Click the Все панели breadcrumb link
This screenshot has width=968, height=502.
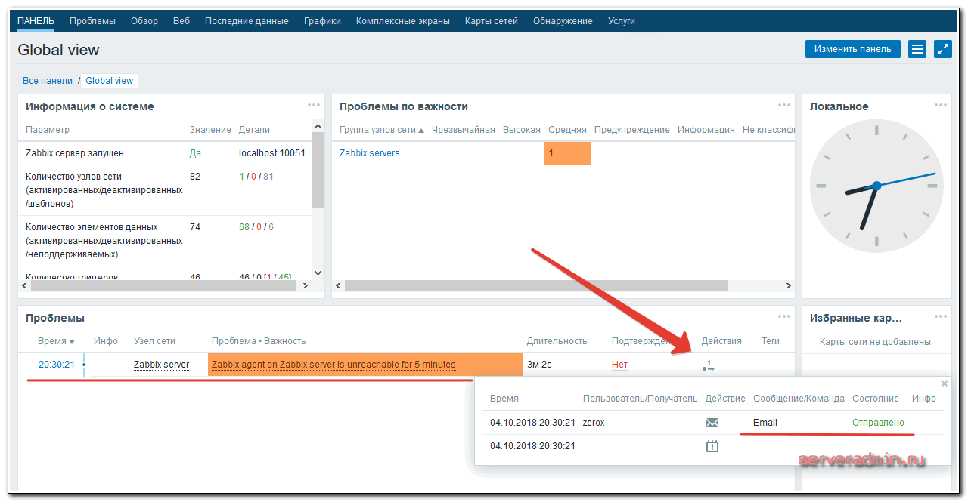click(48, 81)
